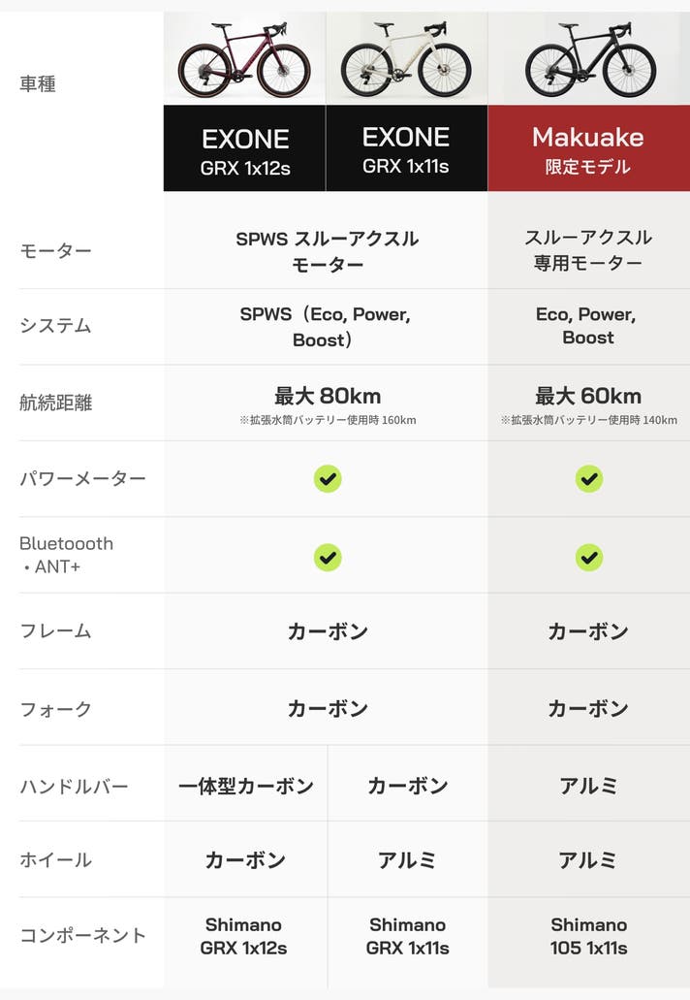
Task: Click the 最大 60km range text
Action: click(x=588, y=396)
